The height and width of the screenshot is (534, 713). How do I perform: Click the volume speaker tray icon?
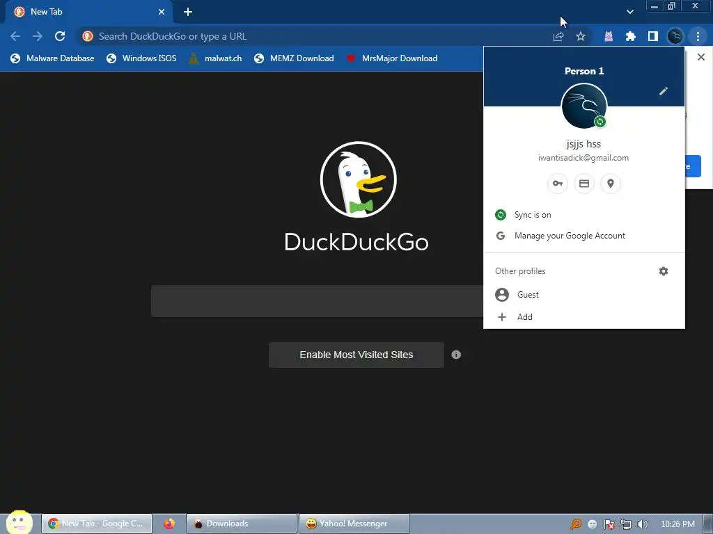pos(642,524)
